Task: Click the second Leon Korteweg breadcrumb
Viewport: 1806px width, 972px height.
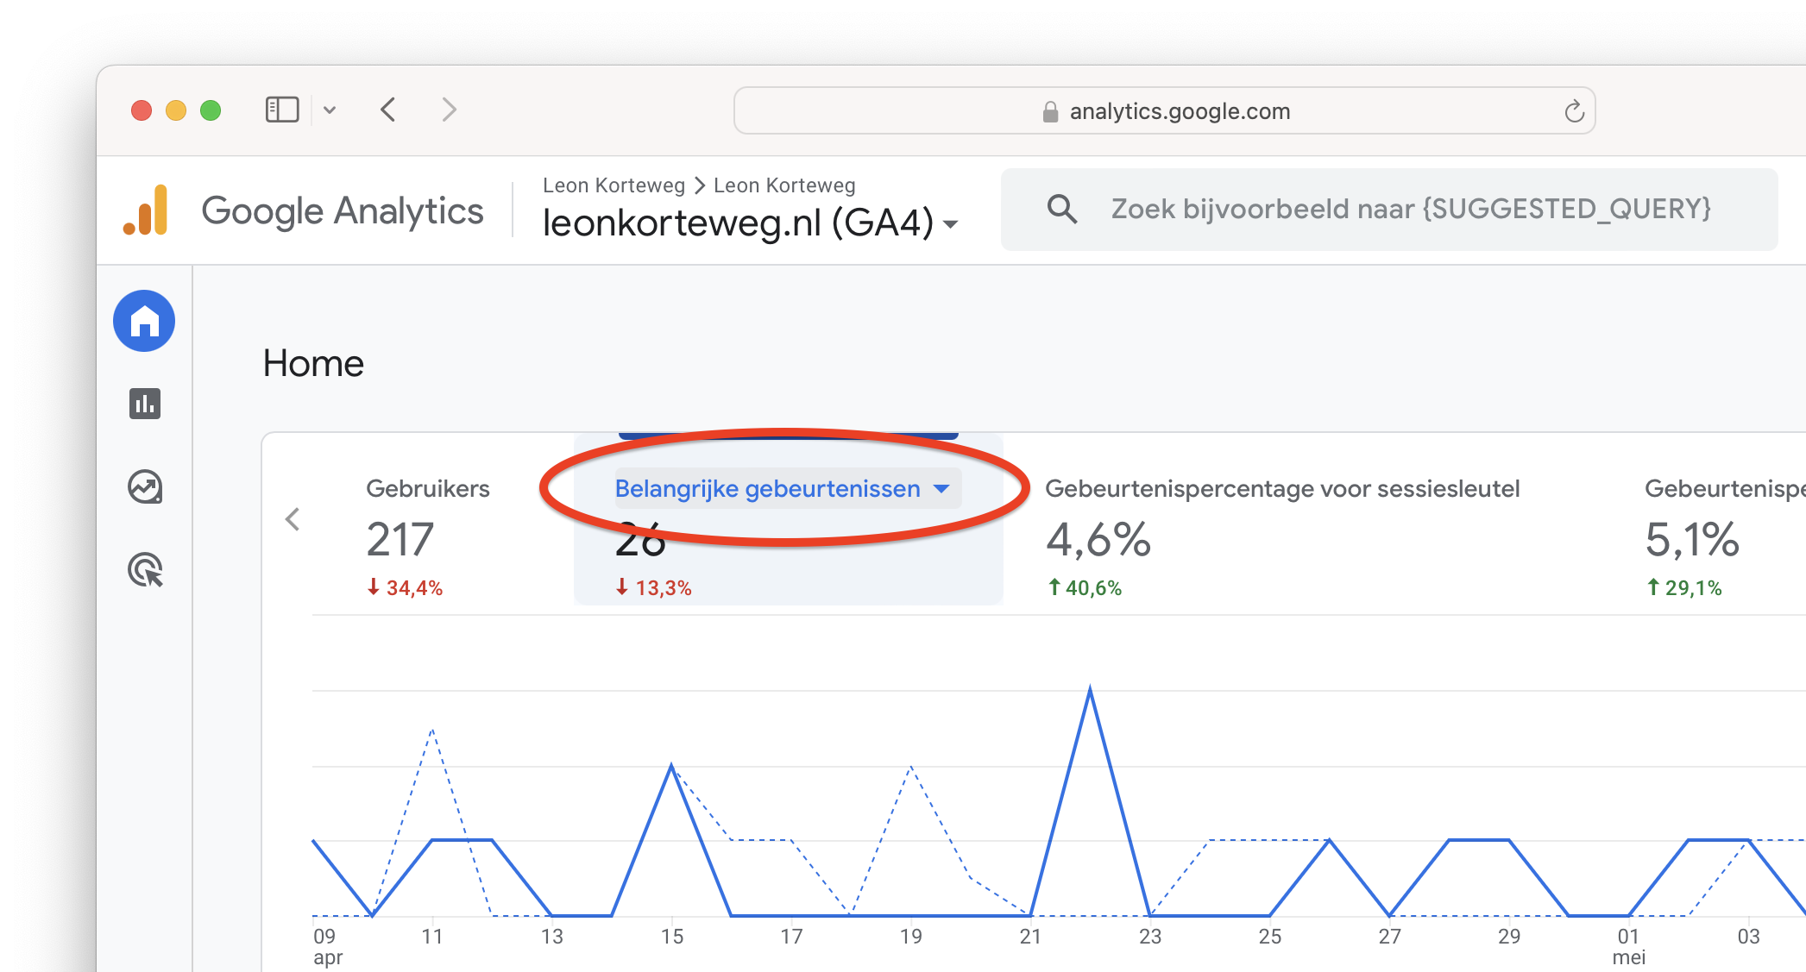Action: pyautogui.click(x=784, y=185)
